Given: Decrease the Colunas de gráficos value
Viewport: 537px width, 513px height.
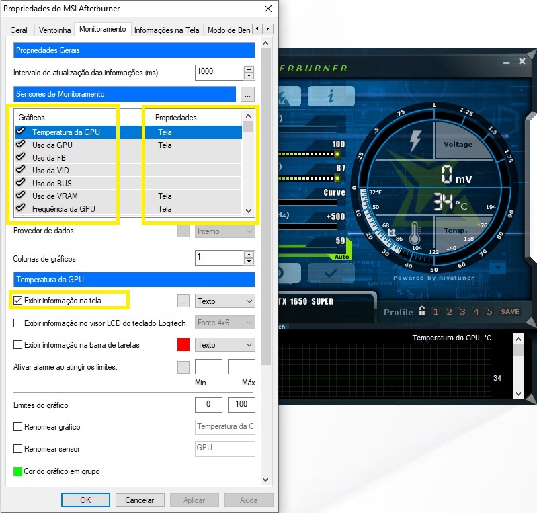Looking at the screenshot, I should tap(249, 261).
